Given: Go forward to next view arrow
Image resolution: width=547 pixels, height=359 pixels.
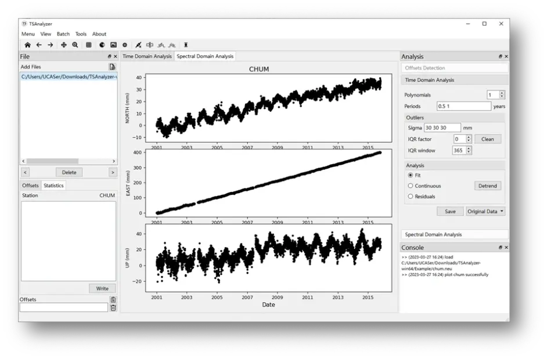Looking at the screenshot, I should pyautogui.click(x=51, y=45).
